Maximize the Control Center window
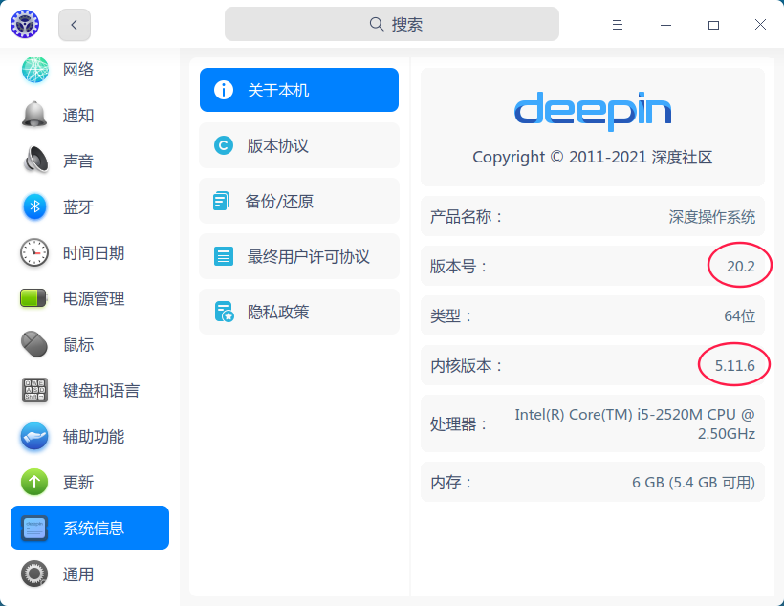 (713, 25)
